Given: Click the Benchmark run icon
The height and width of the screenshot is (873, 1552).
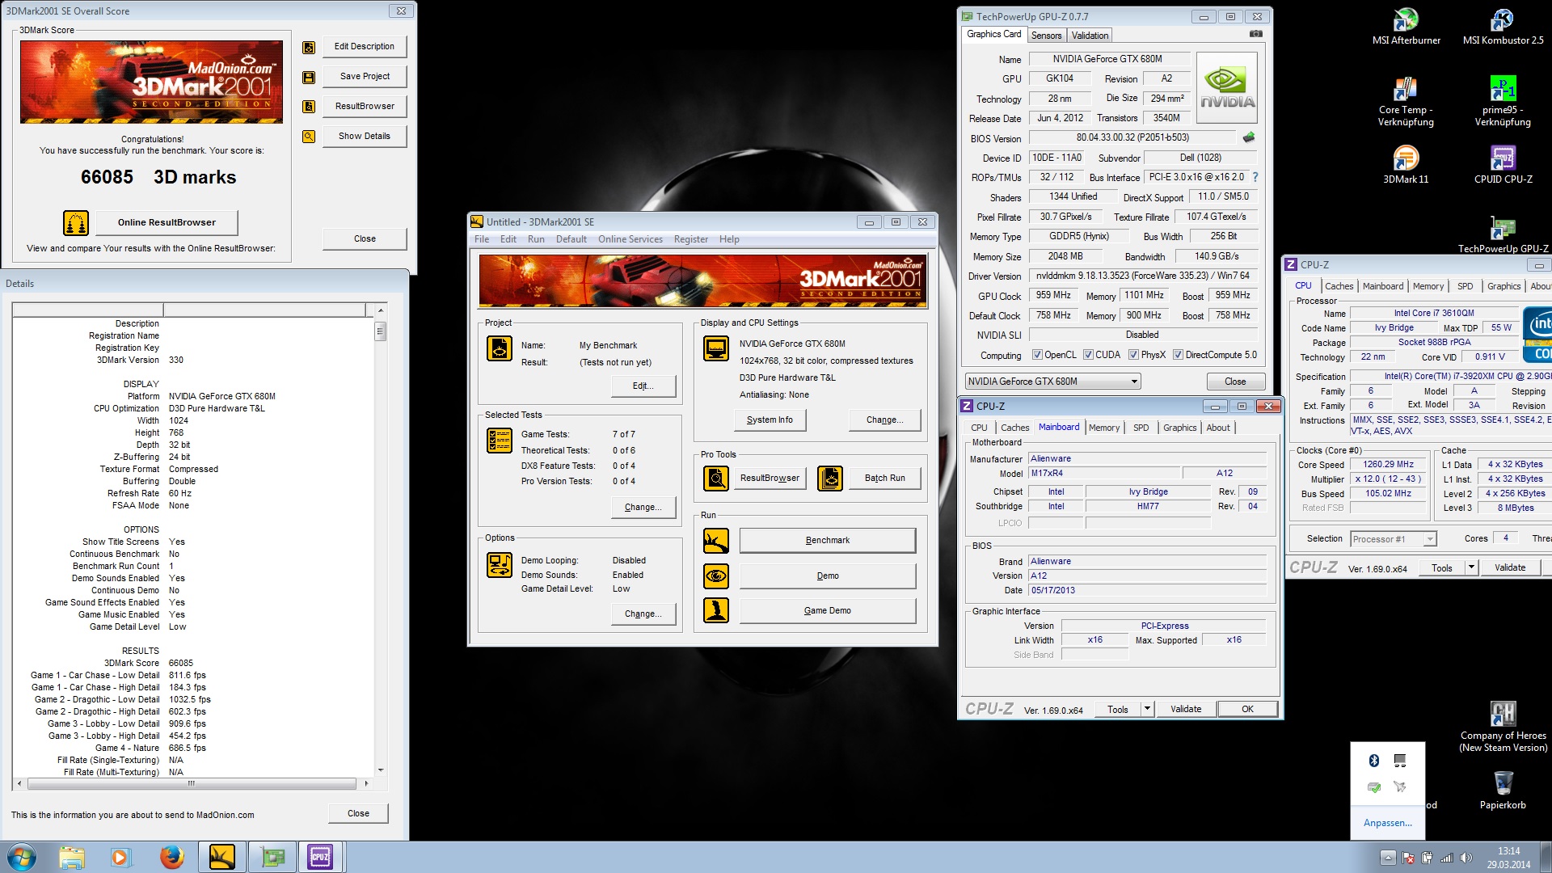Looking at the screenshot, I should tap(716, 541).
